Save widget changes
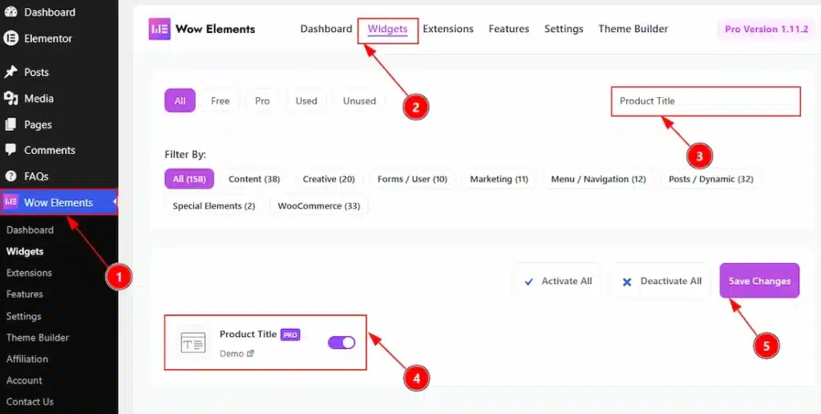Viewport: 821px width, 414px height. [759, 281]
